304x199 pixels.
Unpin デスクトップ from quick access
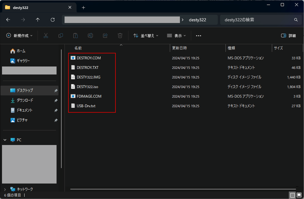[x=56, y=90]
